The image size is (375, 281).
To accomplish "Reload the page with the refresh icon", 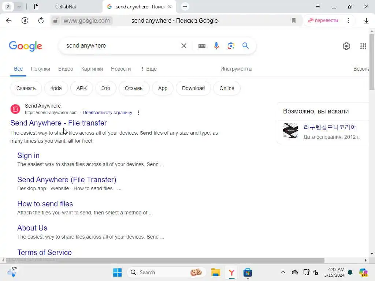I will coord(41,20).
